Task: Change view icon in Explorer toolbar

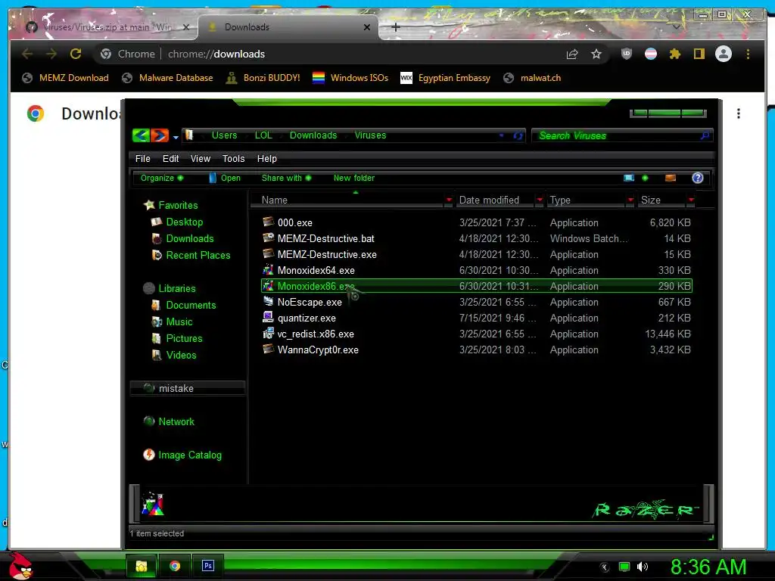Action: tap(629, 178)
